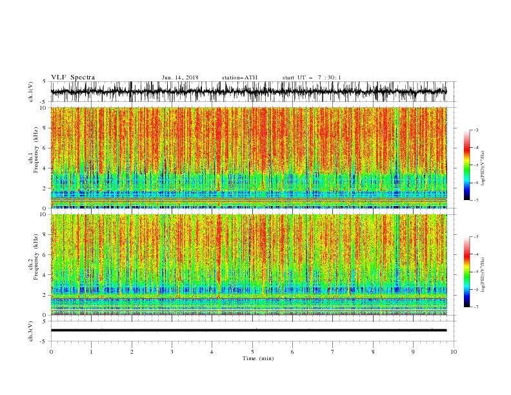Screen dimensions: 511x395
Task: Click the time axis tick label "4"
Action: pyautogui.click(x=212, y=352)
